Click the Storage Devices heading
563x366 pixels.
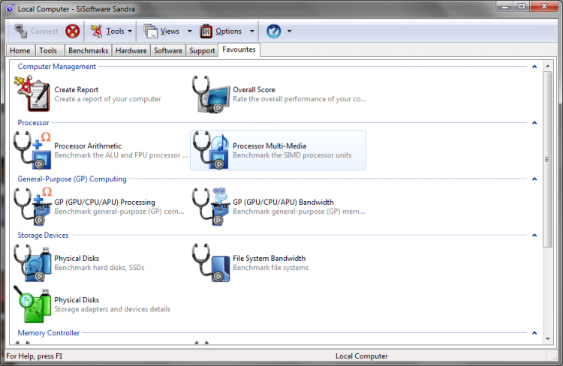pyautogui.click(x=43, y=235)
